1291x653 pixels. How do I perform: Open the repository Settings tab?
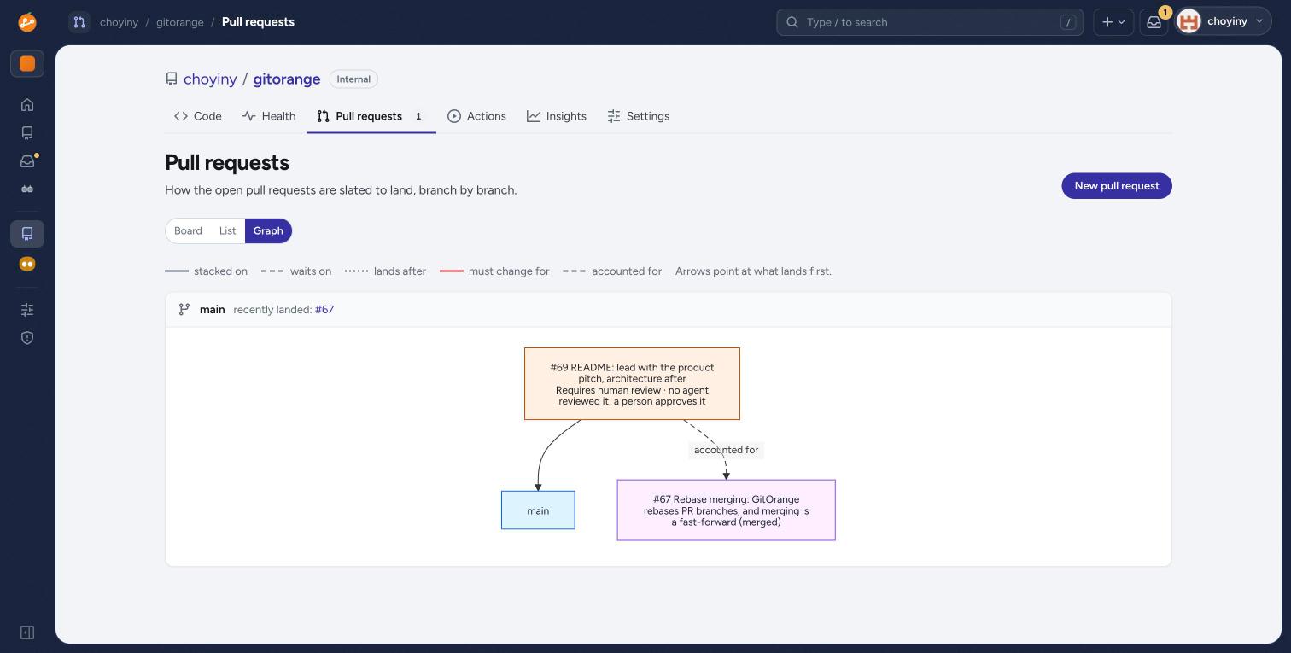[x=639, y=116]
